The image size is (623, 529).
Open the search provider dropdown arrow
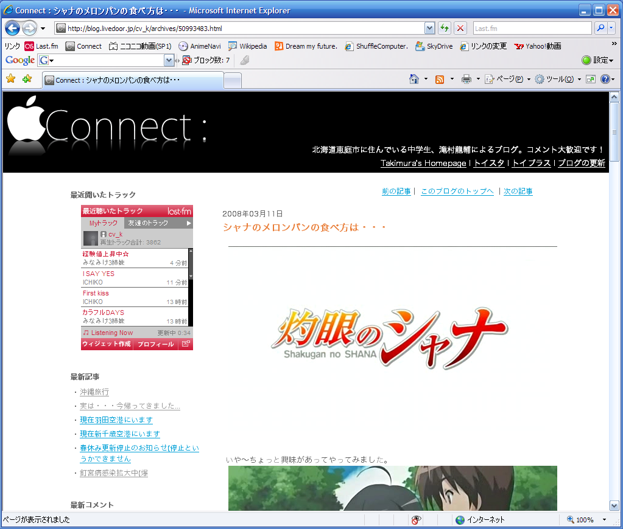611,28
